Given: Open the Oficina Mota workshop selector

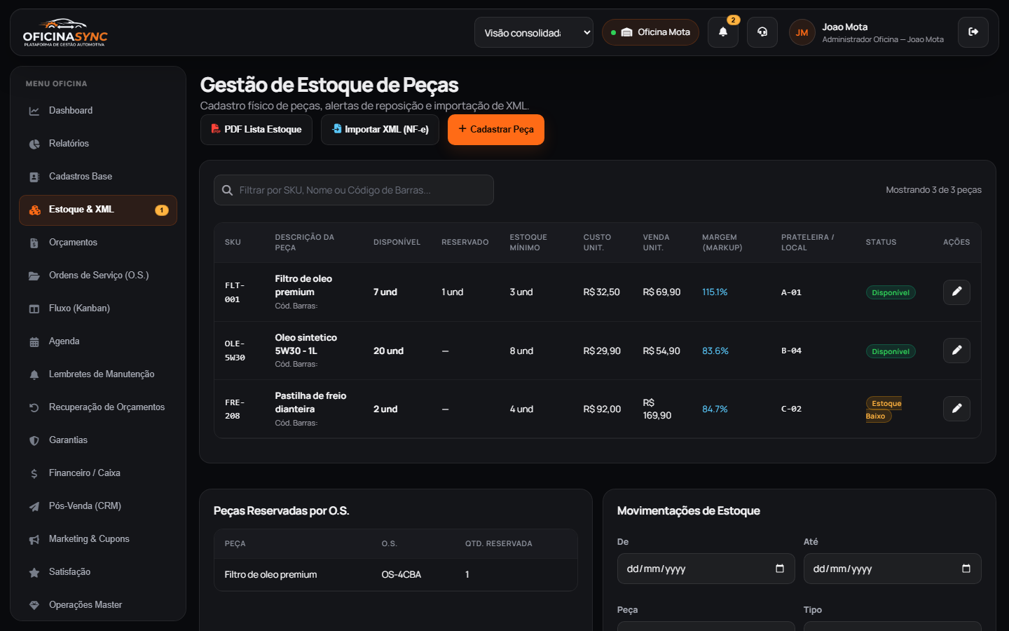Looking at the screenshot, I should [x=650, y=32].
